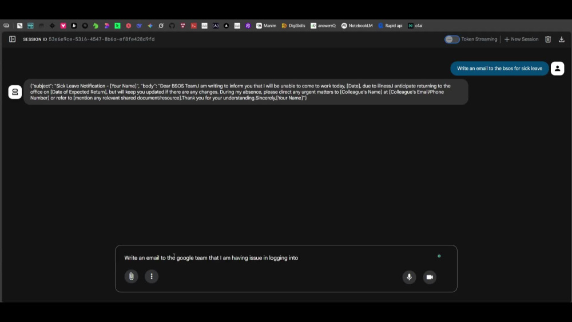This screenshot has height=322, width=572.
Task: Click the user avatar icon
Action: tap(557, 69)
